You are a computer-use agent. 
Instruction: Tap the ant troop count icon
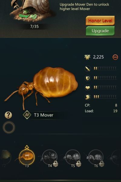coord(87,57)
